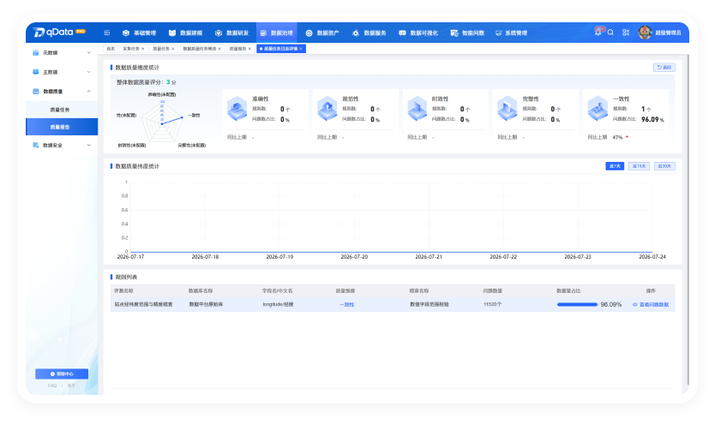
Task: Click the administrator avatar
Action: (645, 33)
